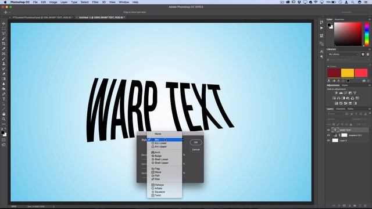Image resolution: width=372 pixels, height=209 pixels.
Task: Collapse the Colors group in Libraries
Action: 328,66
